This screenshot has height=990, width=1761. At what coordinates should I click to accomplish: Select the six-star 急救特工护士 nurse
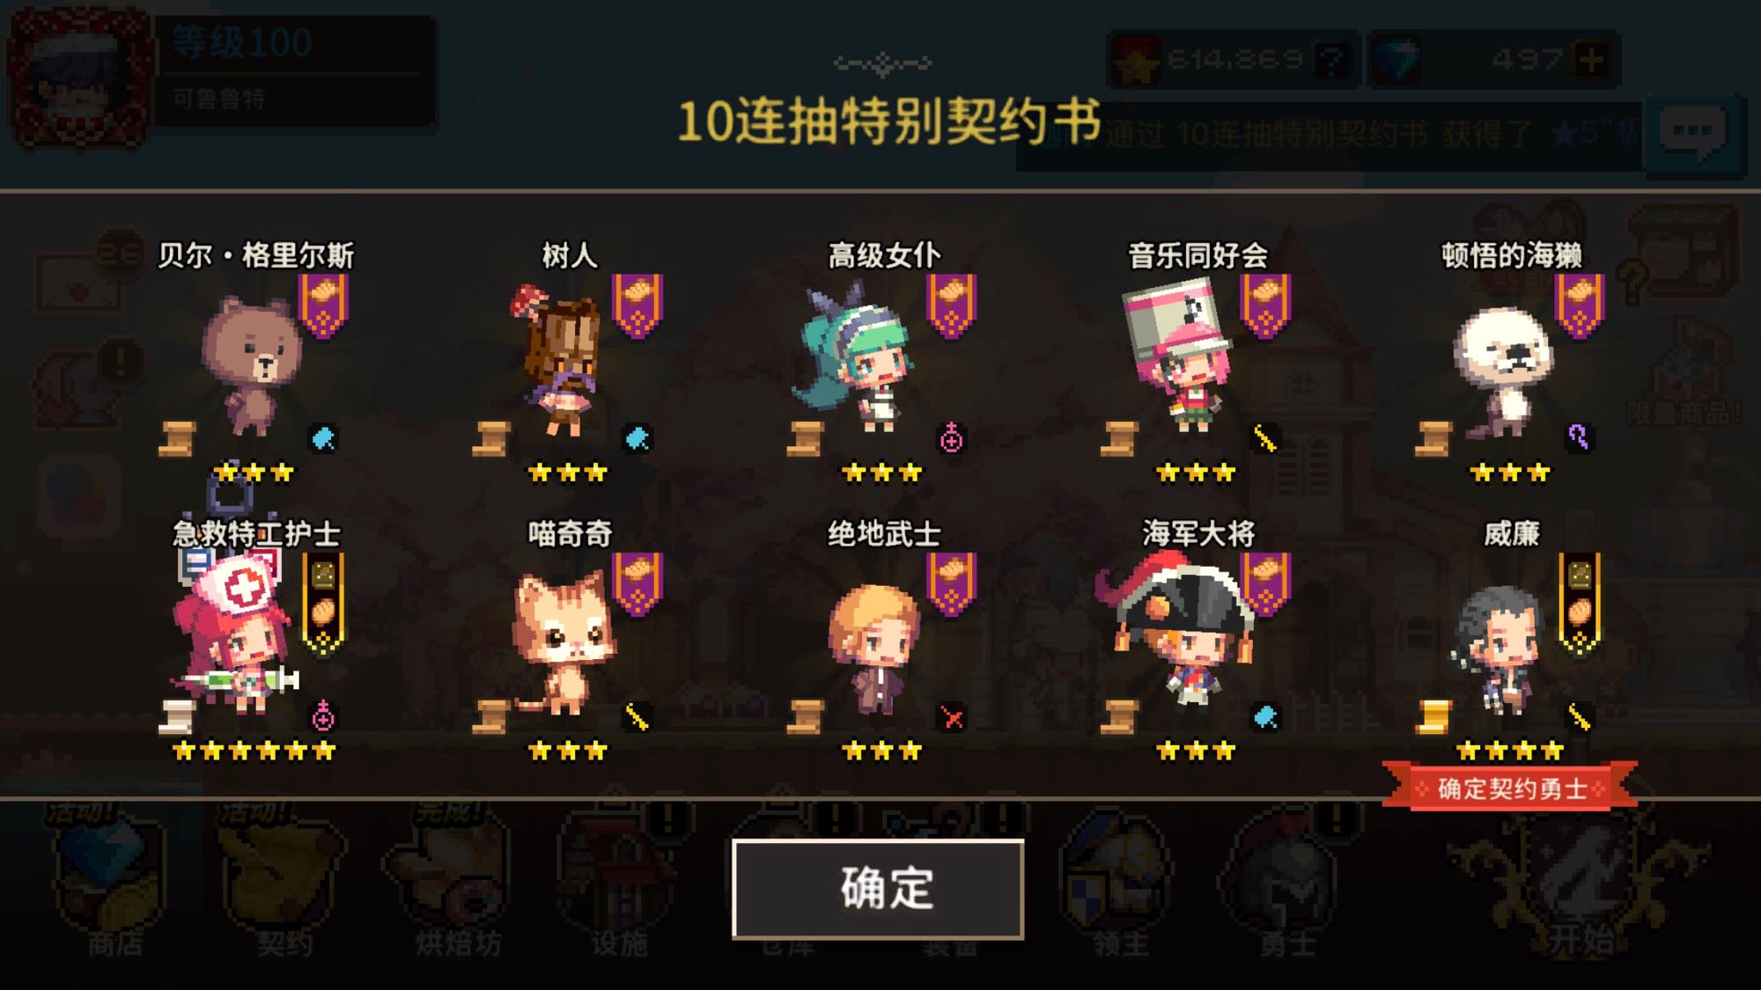coord(236,634)
